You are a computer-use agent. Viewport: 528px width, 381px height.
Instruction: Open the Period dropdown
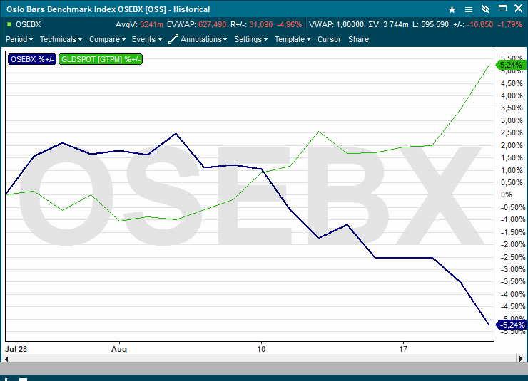point(19,39)
